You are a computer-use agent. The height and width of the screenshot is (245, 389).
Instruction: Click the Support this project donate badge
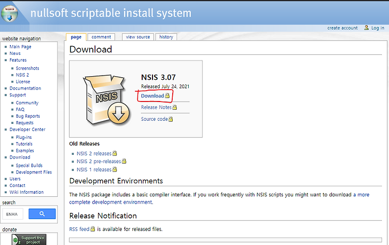(x=29, y=240)
